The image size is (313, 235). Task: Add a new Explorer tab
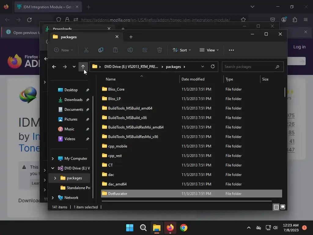131,37
